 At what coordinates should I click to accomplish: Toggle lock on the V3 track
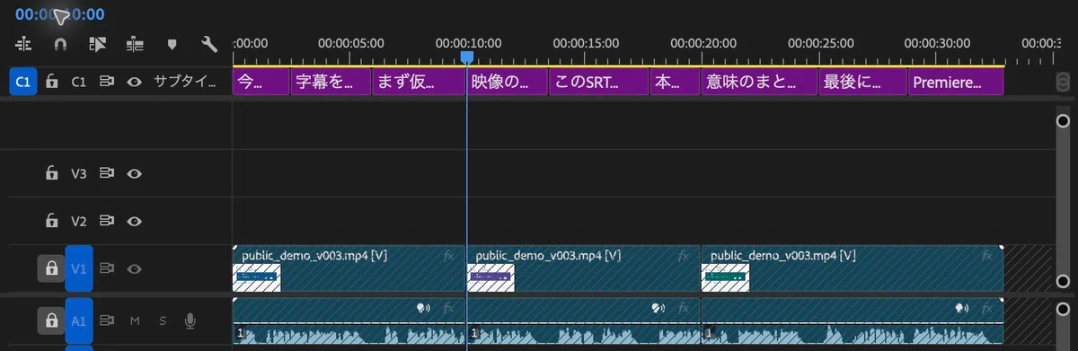[52, 173]
